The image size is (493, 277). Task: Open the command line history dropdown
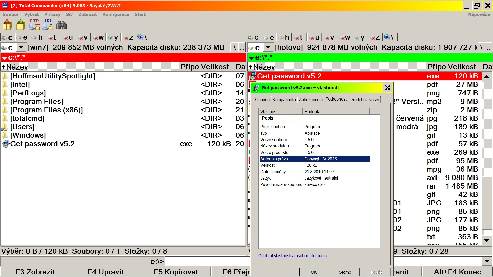point(487,262)
